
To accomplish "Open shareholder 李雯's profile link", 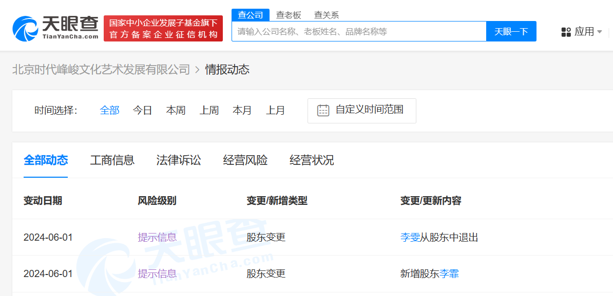I will [x=409, y=237].
